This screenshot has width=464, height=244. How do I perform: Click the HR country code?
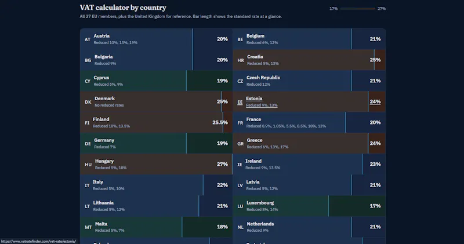click(241, 60)
